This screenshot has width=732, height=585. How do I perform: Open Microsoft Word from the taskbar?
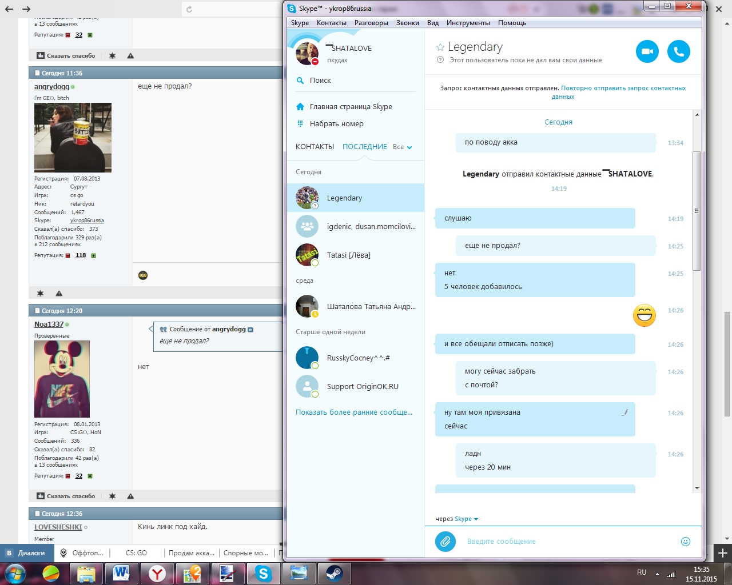pyautogui.click(x=122, y=573)
